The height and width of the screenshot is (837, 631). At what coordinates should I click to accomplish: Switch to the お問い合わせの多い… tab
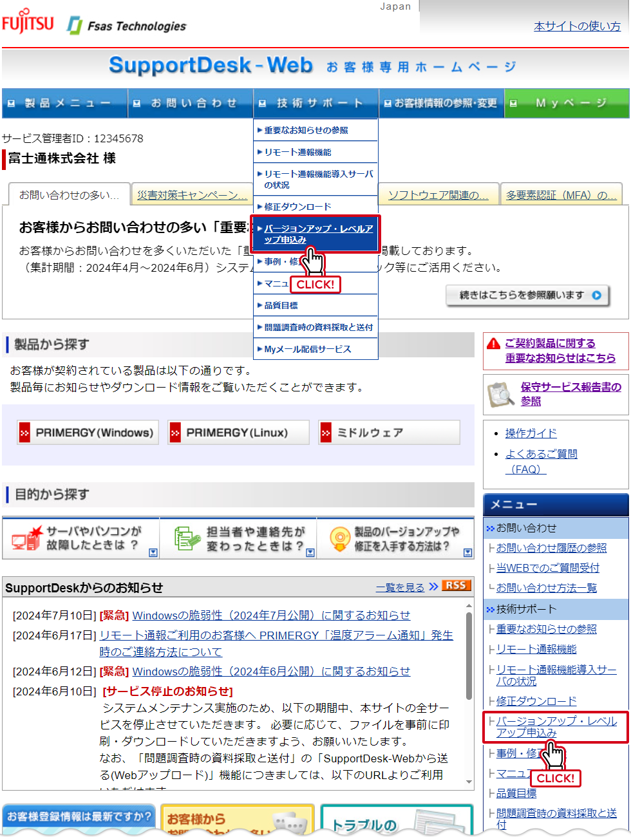[69, 194]
